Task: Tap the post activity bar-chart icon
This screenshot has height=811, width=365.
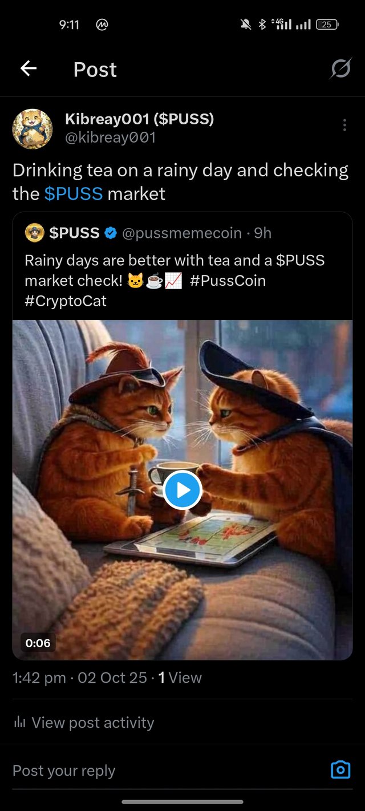Action: 19,723
